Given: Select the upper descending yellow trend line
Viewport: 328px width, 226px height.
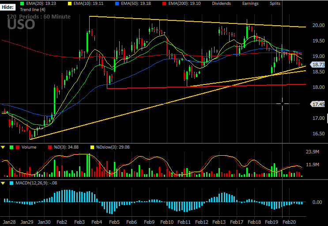Looking at the screenshot, I should [197, 22].
